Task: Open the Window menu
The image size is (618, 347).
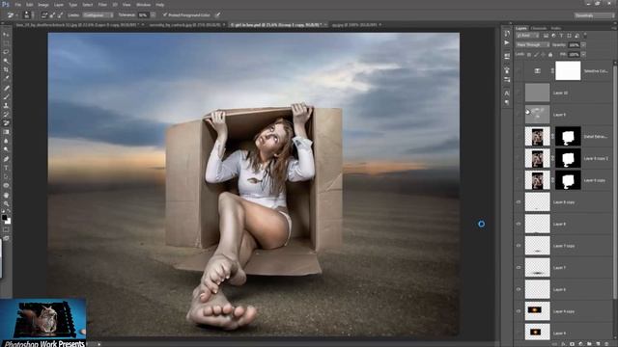Action: [143, 5]
